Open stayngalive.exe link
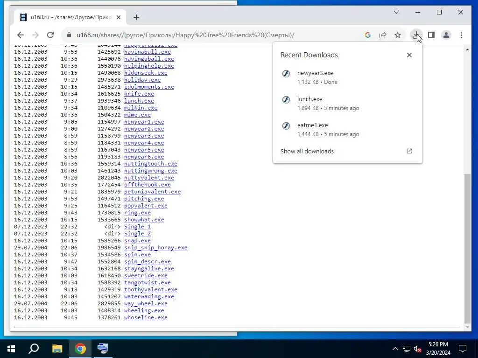Image resolution: width=478 pixels, height=358 pixels. (149, 269)
